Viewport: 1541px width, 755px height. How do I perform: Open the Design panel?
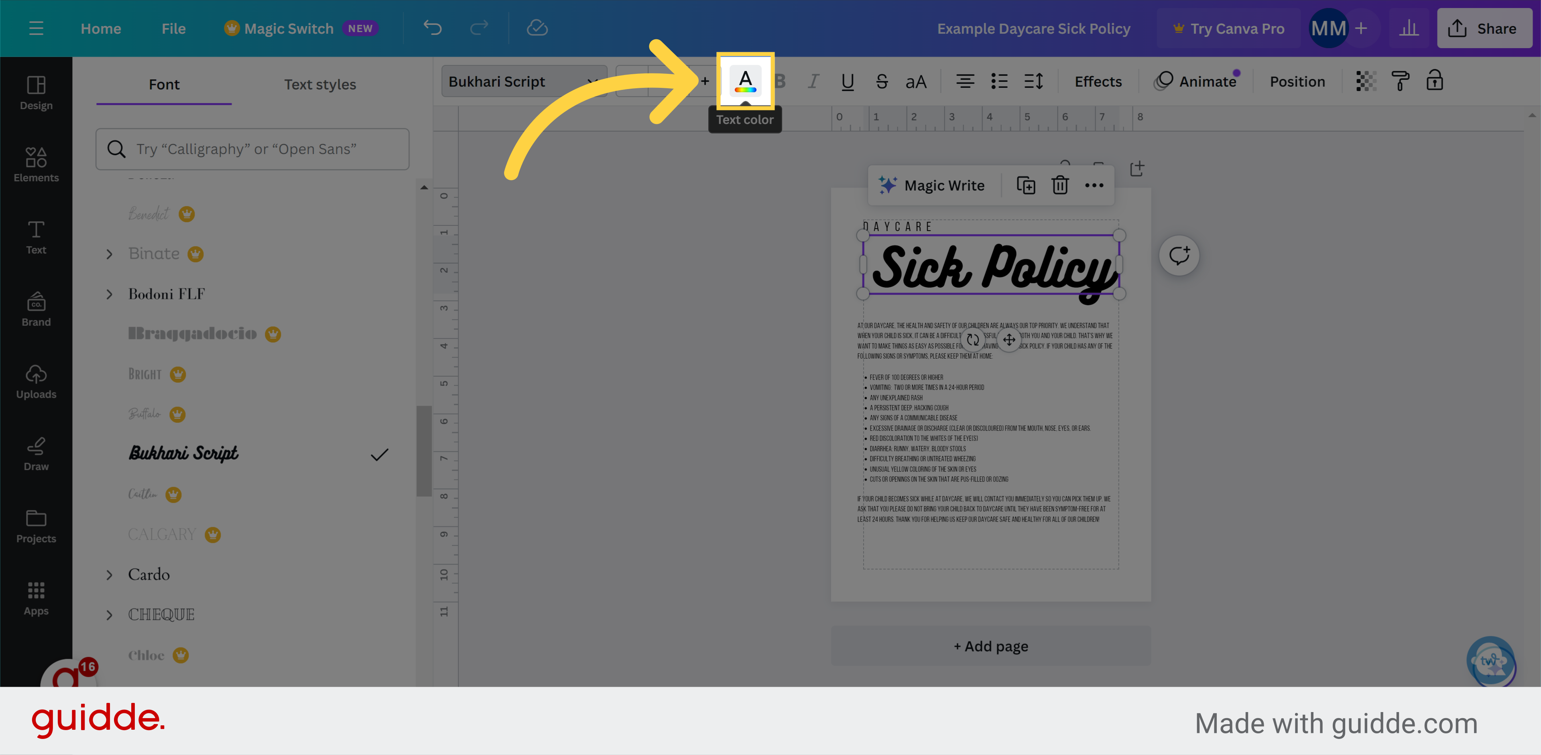tap(36, 93)
